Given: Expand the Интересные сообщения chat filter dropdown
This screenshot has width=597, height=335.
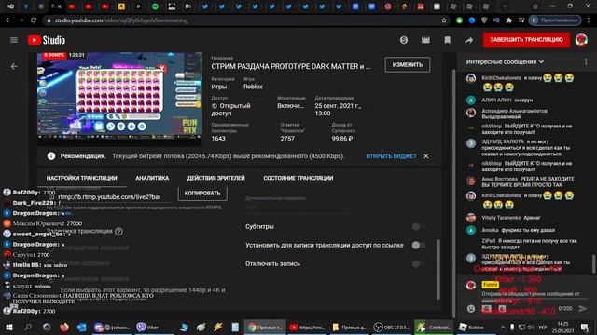Looking at the screenshot, I should (506, 61).
